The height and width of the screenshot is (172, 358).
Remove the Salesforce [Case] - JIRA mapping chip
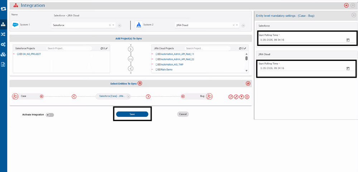[128, 97]
